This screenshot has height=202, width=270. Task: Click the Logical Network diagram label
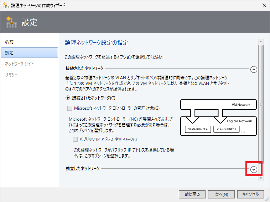tap(239, 121)
